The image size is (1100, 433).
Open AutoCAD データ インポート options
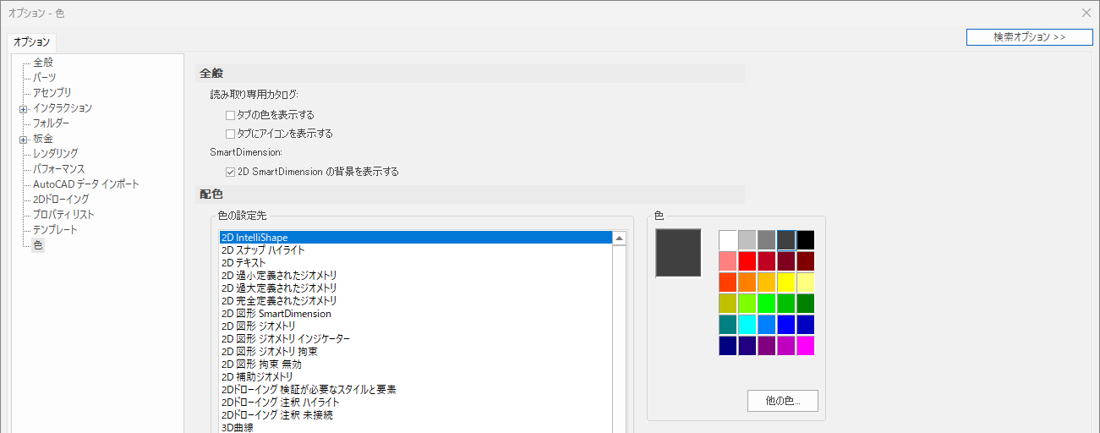point(86,184)
